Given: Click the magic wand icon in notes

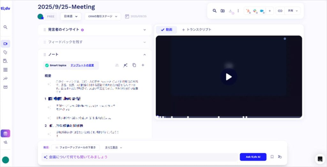Looking at the screenshot, I should click(125, 65).
